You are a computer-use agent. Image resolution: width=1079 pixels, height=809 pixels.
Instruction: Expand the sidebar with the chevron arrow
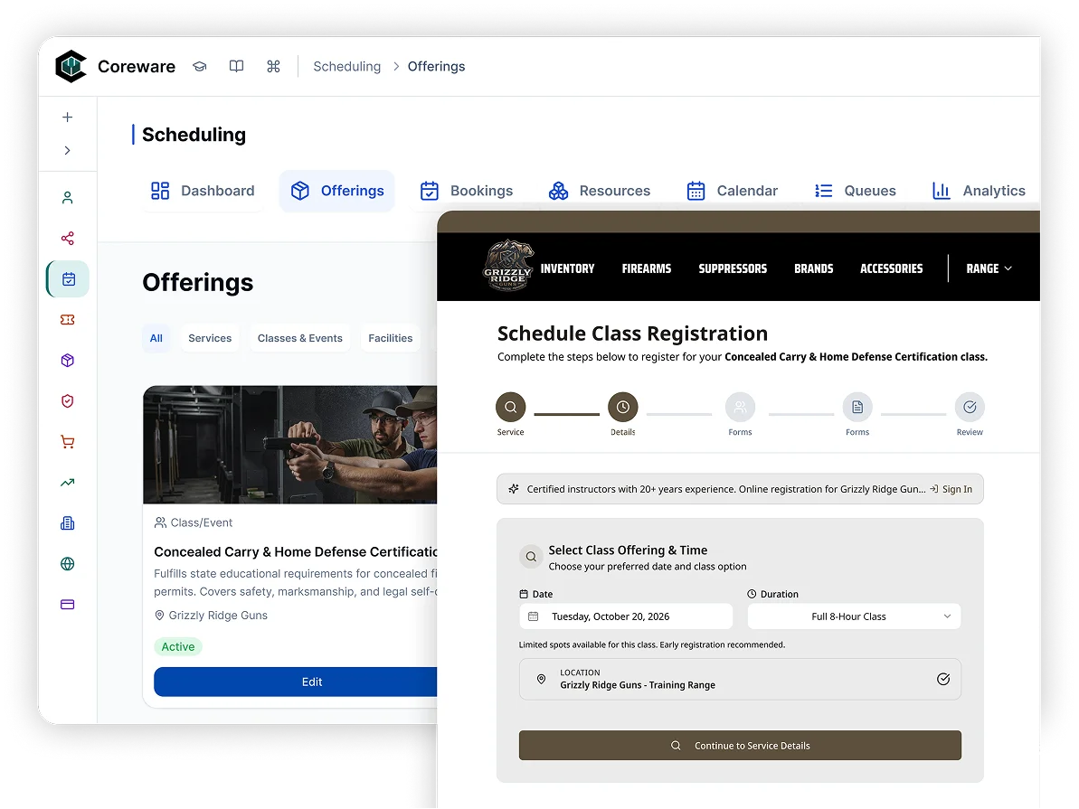[68, 151]
